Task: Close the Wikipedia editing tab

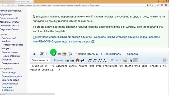Action: (32, 2)
